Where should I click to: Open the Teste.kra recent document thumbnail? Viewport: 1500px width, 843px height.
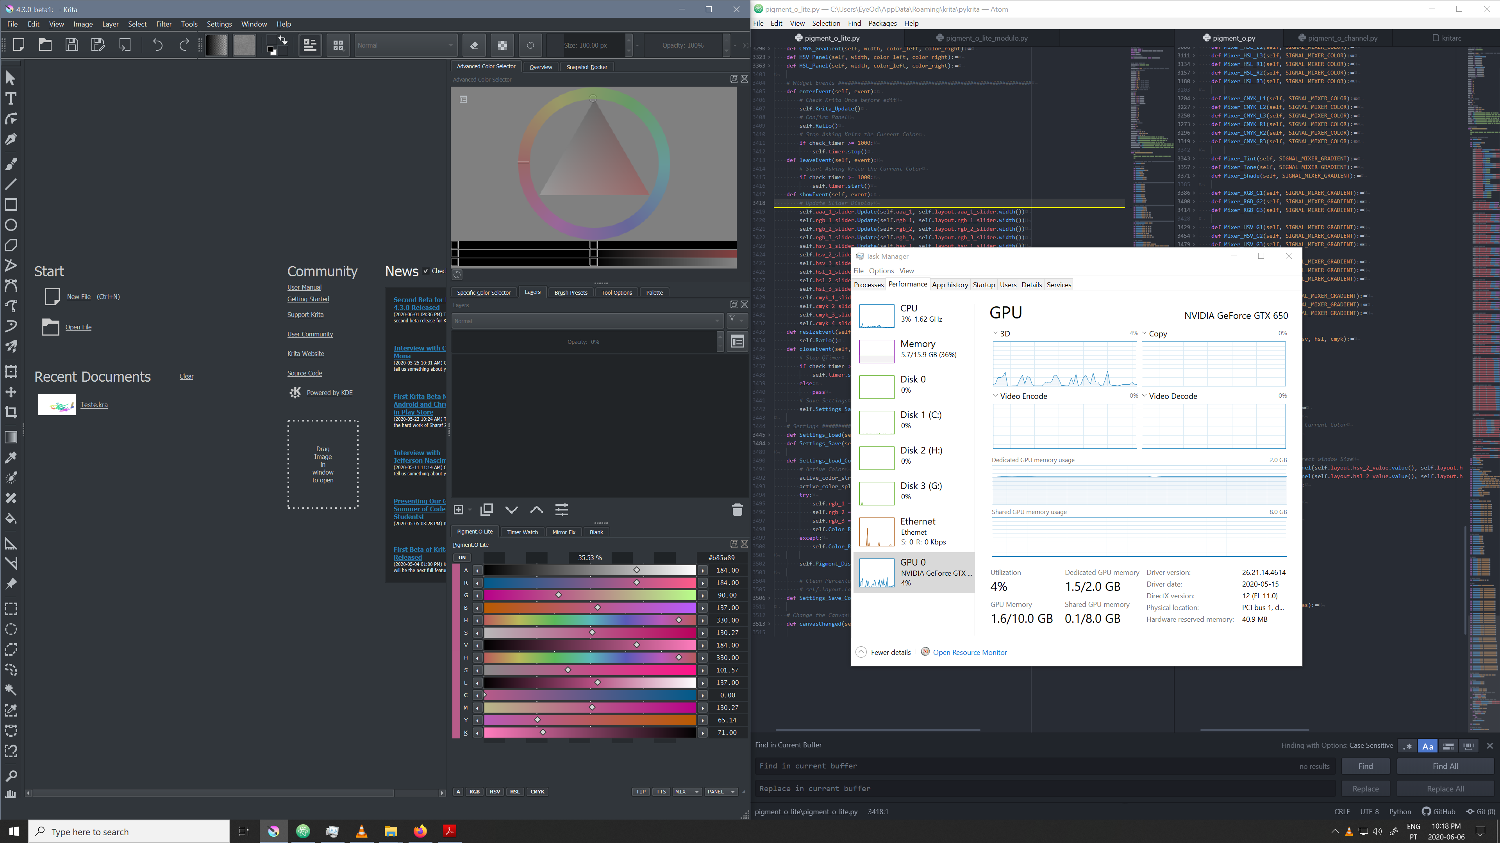point(57,405)
